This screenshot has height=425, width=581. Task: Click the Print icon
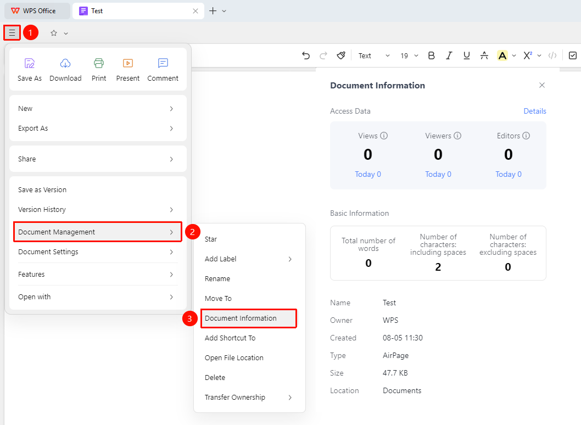pyautogui.click(x=99, y=63)
